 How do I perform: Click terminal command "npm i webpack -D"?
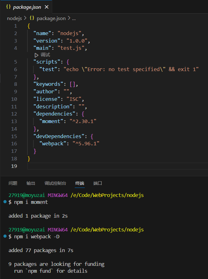click(x=37, y=237)
